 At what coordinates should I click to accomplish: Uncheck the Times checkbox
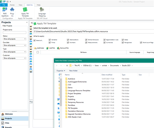pos(50,42)
